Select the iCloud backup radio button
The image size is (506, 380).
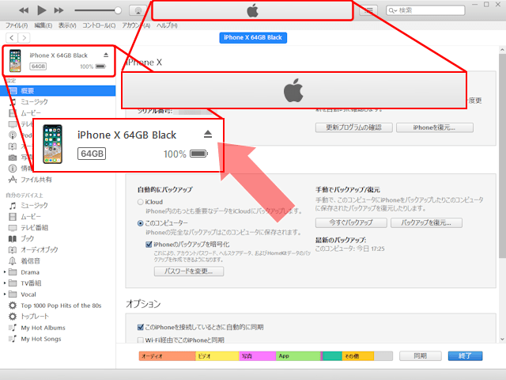(x=141, y=202)
